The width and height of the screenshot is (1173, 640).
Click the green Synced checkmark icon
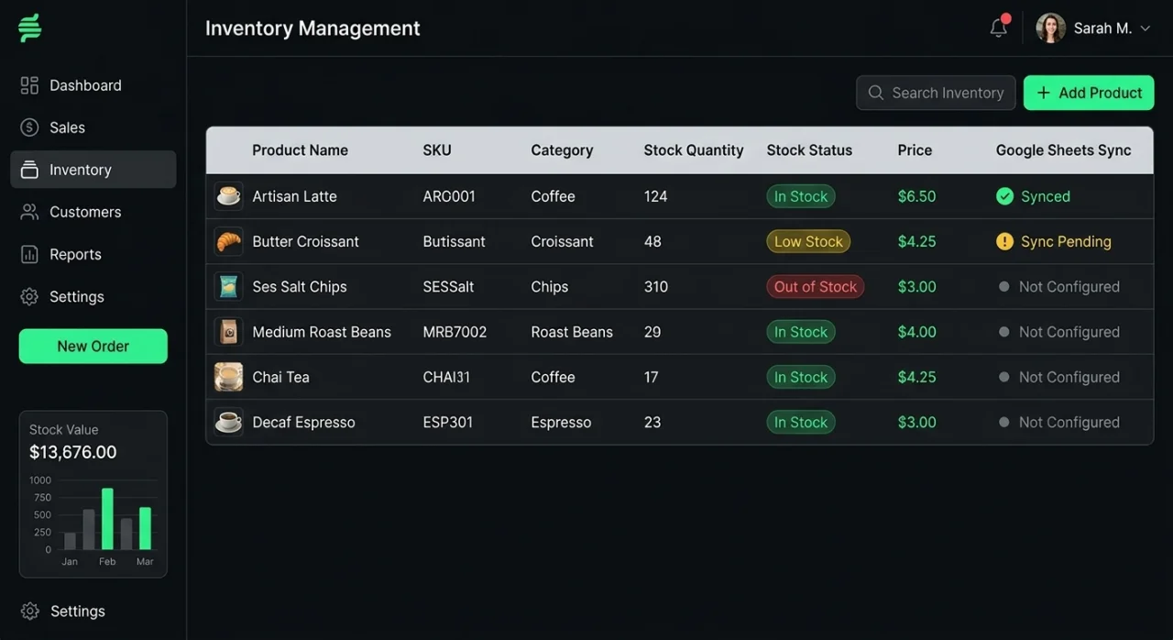tap(1004, 196)
